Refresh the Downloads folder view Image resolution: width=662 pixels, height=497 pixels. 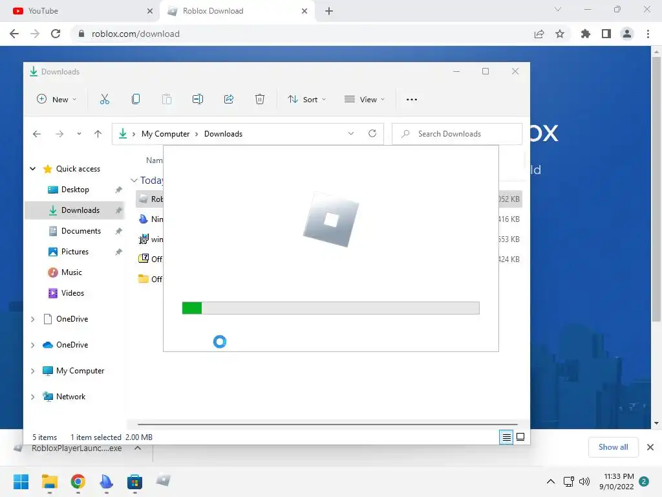pyautogui.click(x=372, y=133)
